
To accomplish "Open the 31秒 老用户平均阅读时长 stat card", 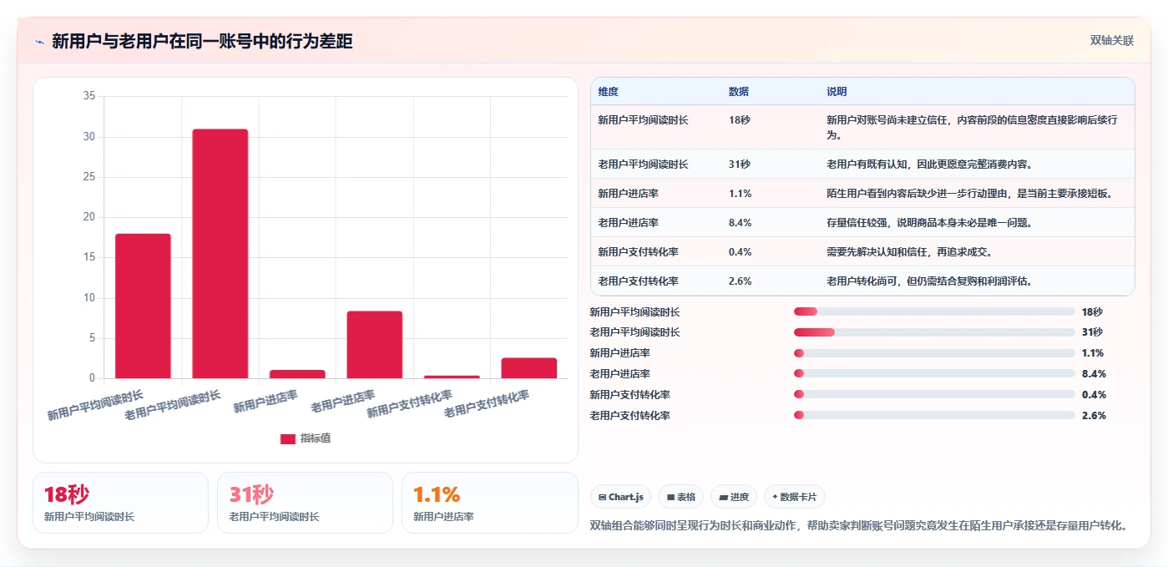I will [x=305, y=503].
